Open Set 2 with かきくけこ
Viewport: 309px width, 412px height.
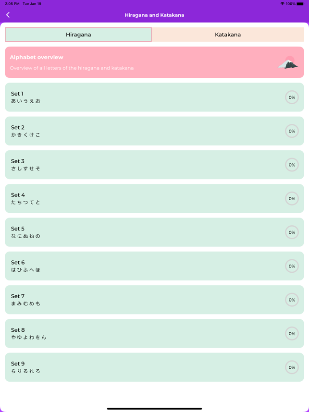tap(154, 131)
